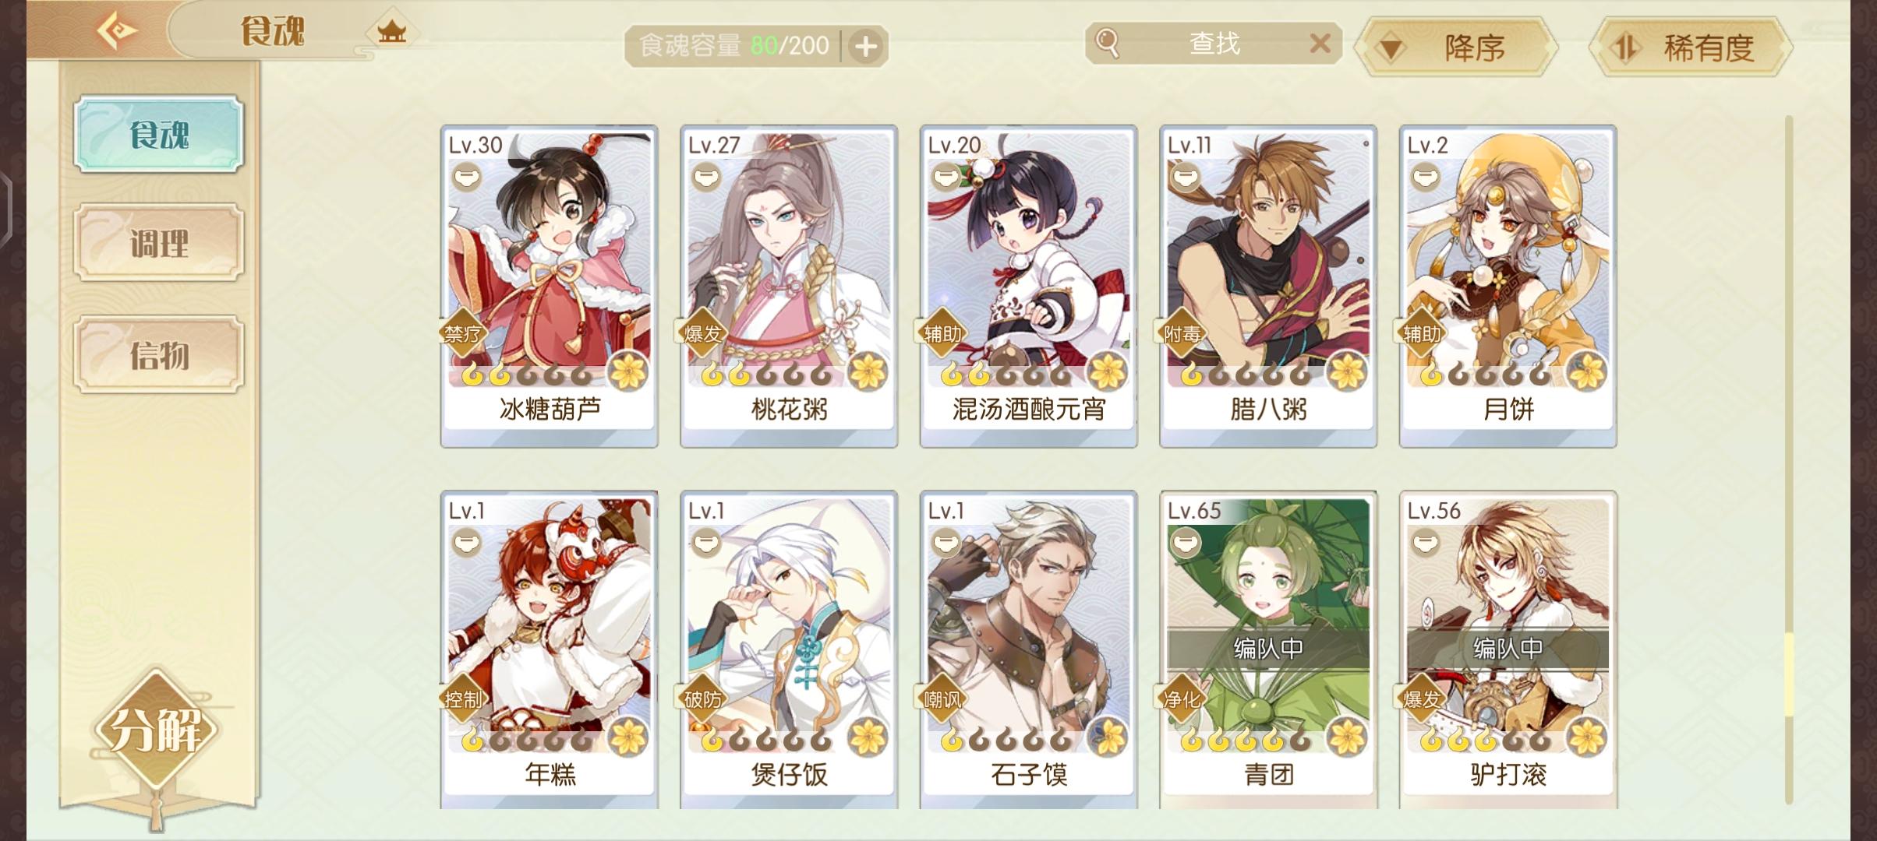Viewport: 1877px width, 841px height.
Task: Open the 驴打滚 card
Action: pos(1508,650)
